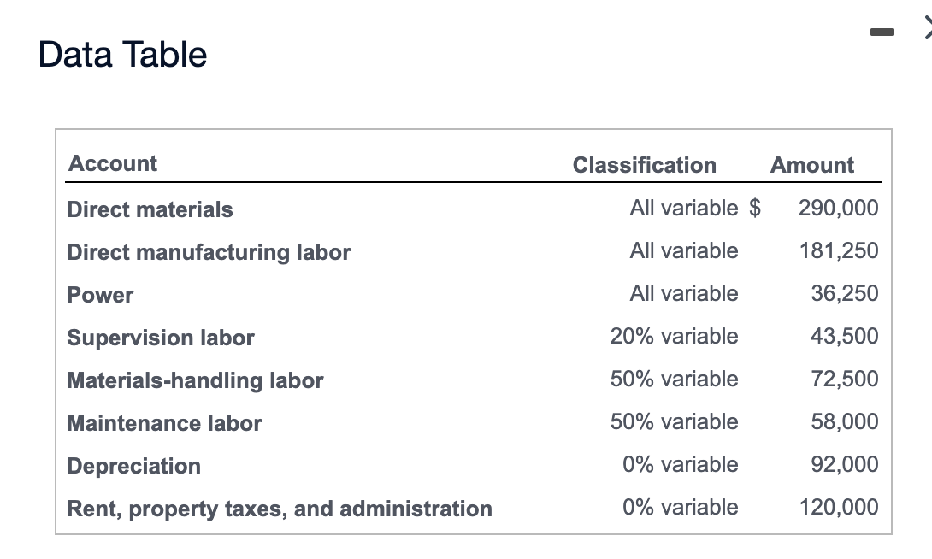
Task: Click the 50% variable entry for Maintenance labor
Action: coord(675,421)
